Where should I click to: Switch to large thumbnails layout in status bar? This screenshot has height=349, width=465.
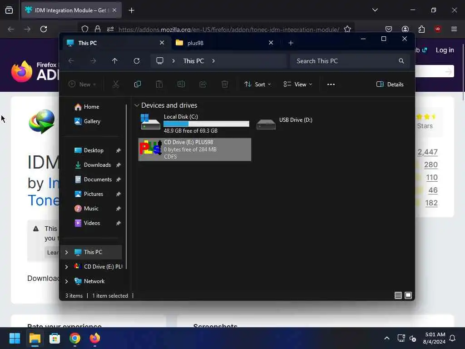click(408, 295)
